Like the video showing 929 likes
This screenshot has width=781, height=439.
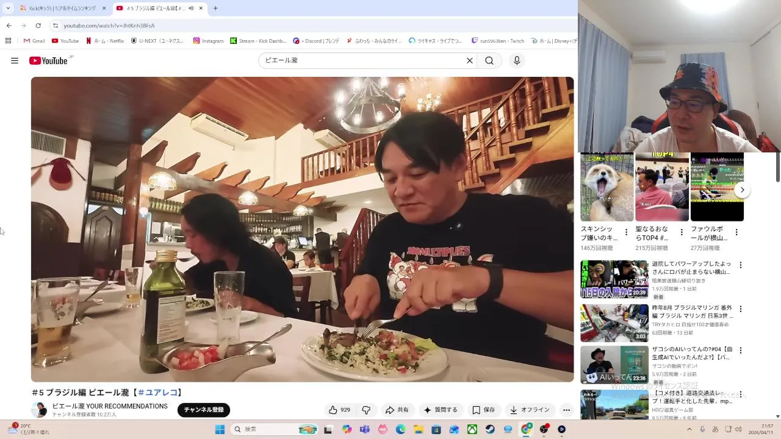coord(339,410)
